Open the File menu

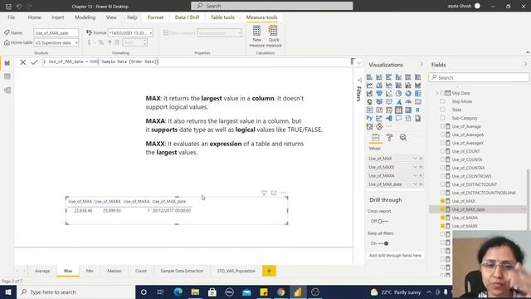pos(11,17)
